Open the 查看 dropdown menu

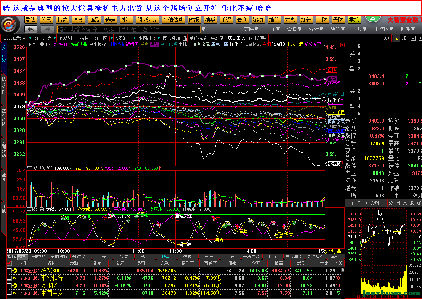click(x=294, y=29)
